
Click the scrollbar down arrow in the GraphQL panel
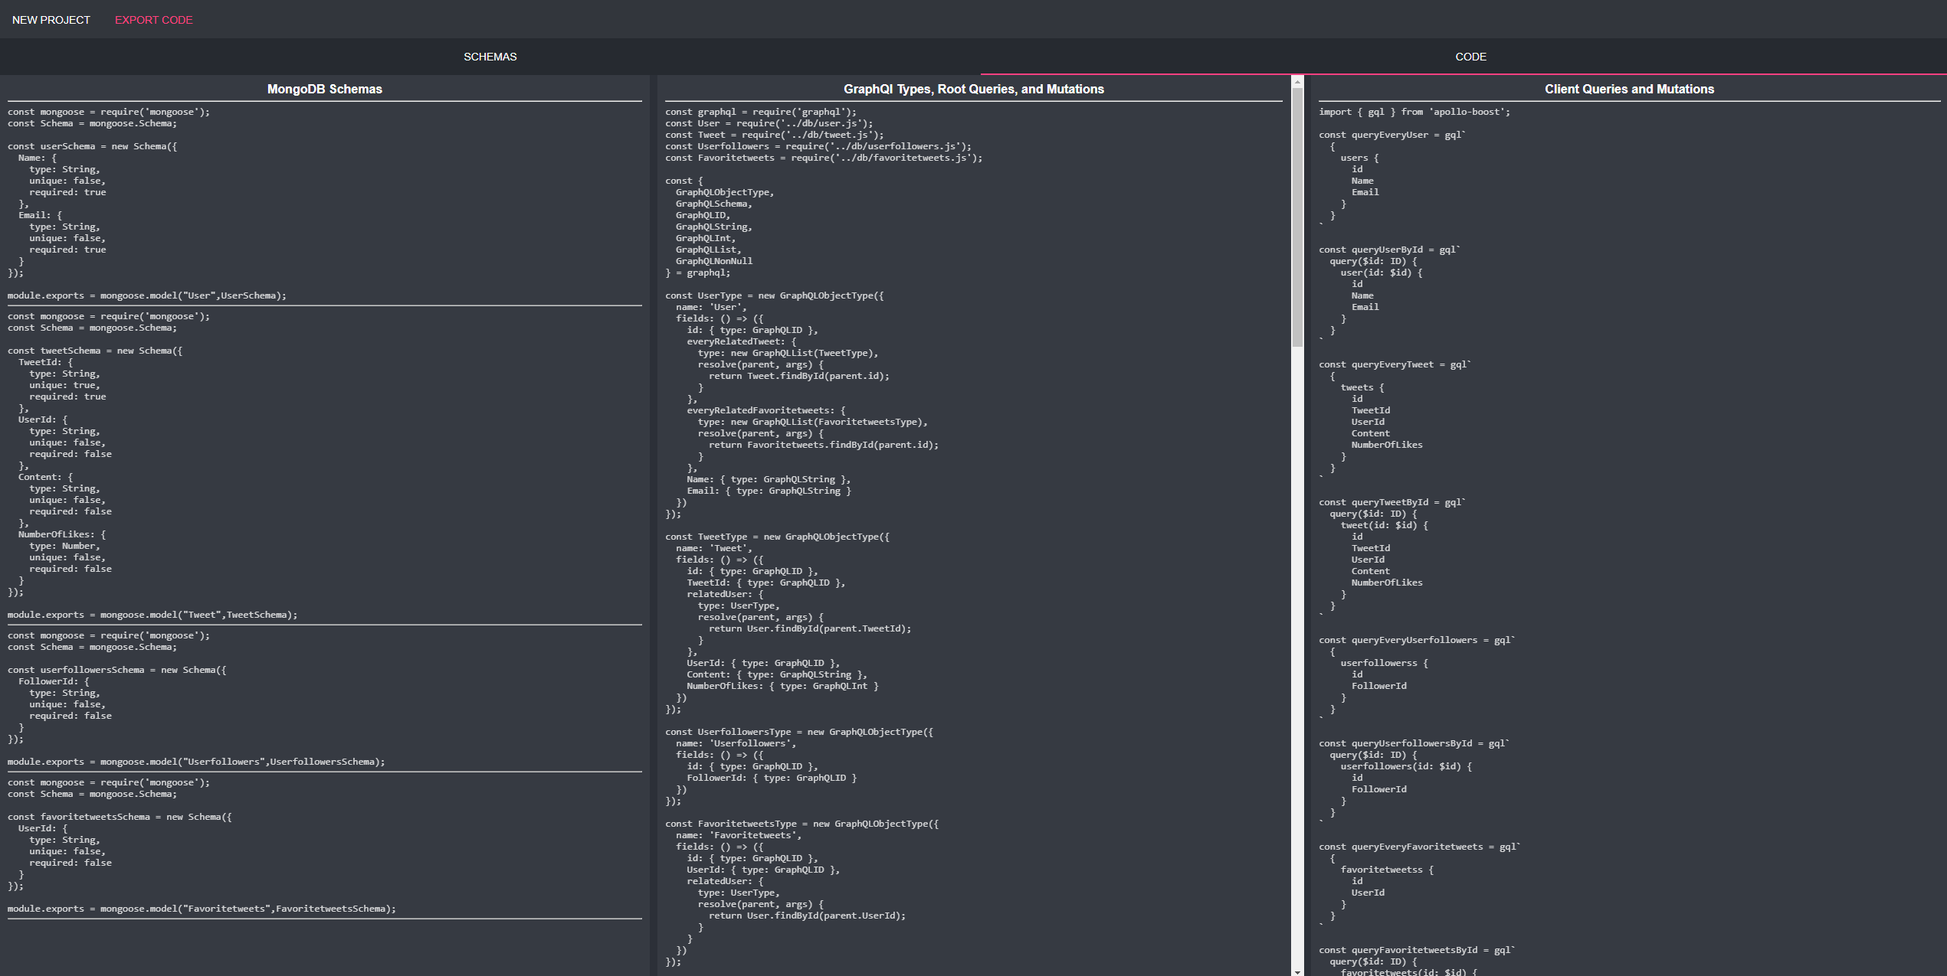coord(1297,971)
